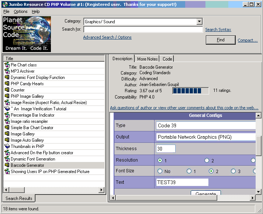The width and height of the screenshot is (263, 214).
Task: Open the Help menu
Action: click(x=36, y=11)
